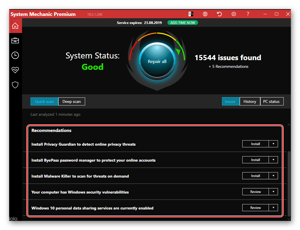Open the Home dashboard icon

click(x=15, y=26)
